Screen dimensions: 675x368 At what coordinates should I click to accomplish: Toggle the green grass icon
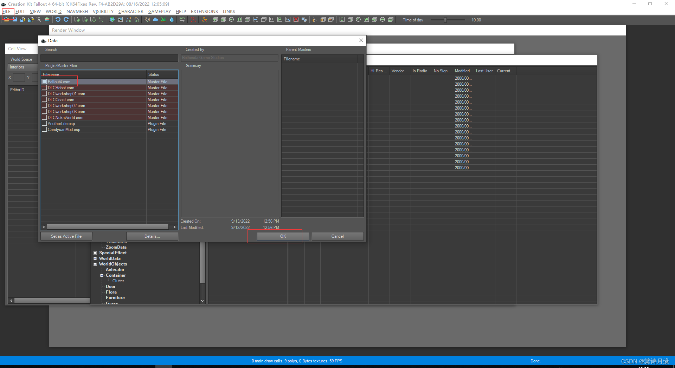point(163,20)
